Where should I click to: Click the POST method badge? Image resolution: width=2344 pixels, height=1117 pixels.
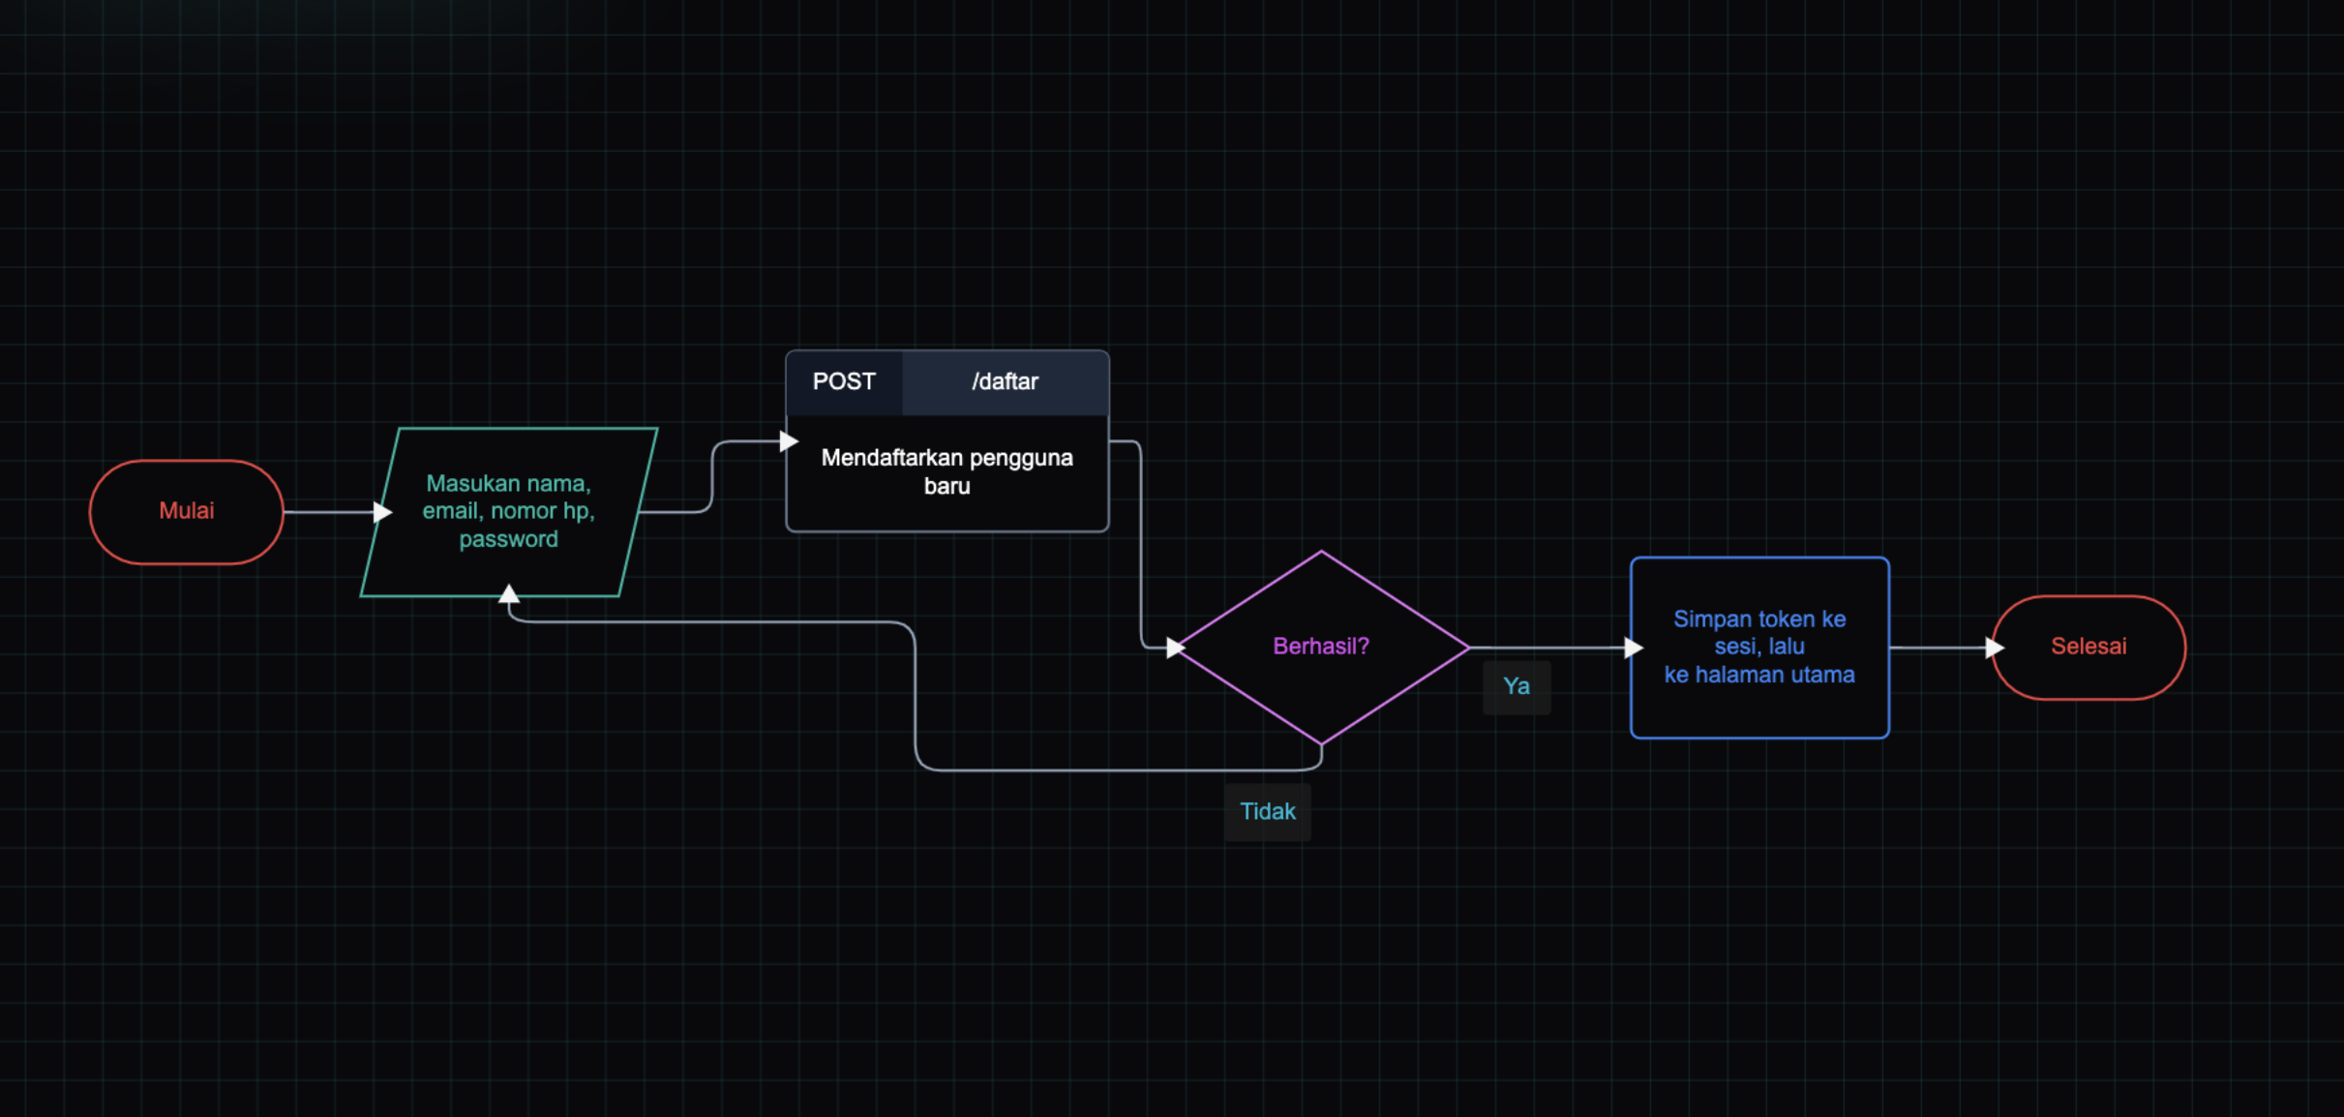coord(844,382)
